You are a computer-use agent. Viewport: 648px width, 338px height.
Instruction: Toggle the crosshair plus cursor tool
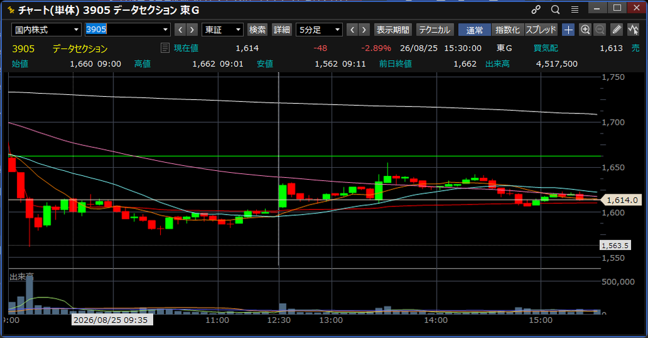pyautogui.click(x=568, y=30)
